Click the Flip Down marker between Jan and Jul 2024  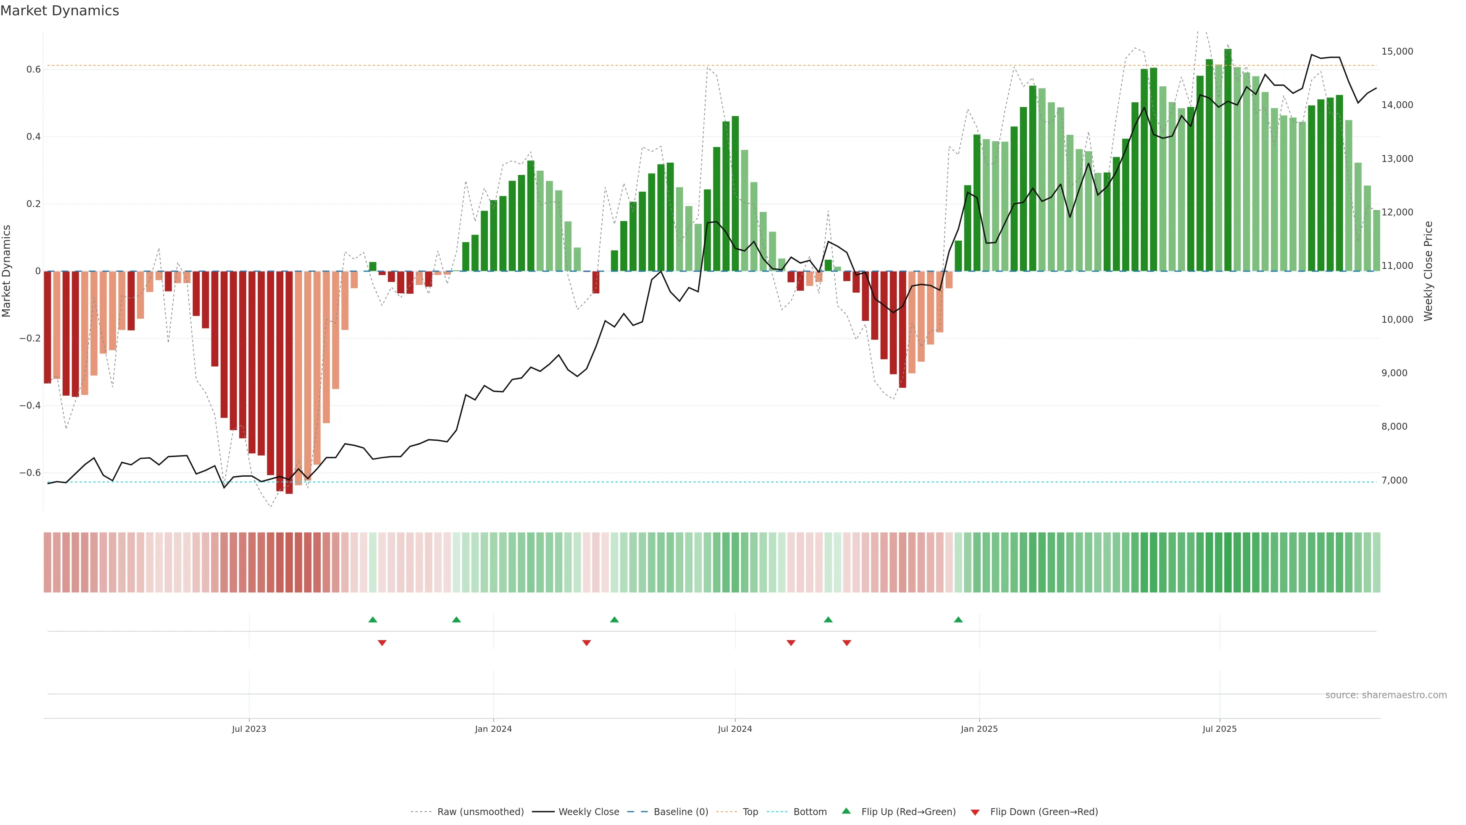pos(587,643)
